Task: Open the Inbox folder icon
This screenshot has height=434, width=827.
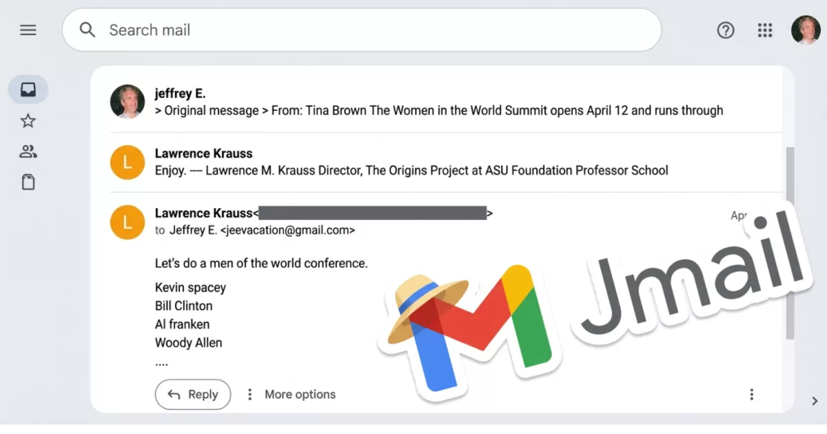Action: (x=28, y=89)
